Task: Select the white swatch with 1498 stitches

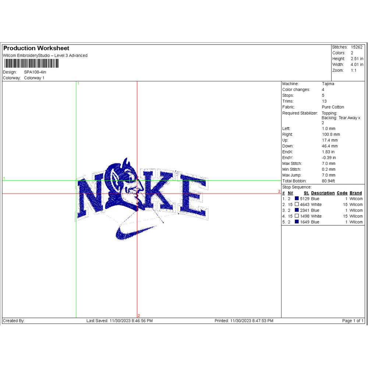Action: tap(297, 216)
